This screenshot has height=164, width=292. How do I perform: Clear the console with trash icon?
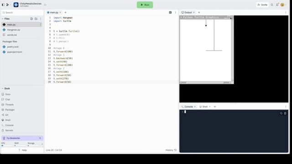(285, 113)
